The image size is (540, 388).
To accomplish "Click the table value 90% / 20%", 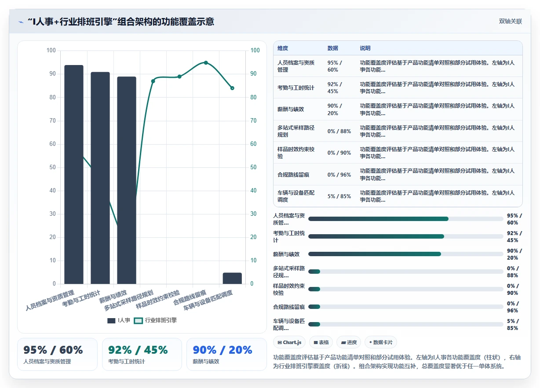I will pyautogui.click(x=335, y=109).
